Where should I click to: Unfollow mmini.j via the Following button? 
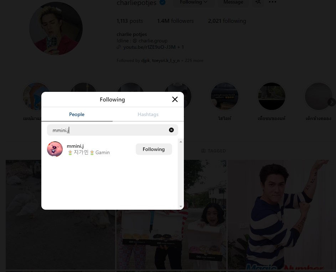click(154, 149)
